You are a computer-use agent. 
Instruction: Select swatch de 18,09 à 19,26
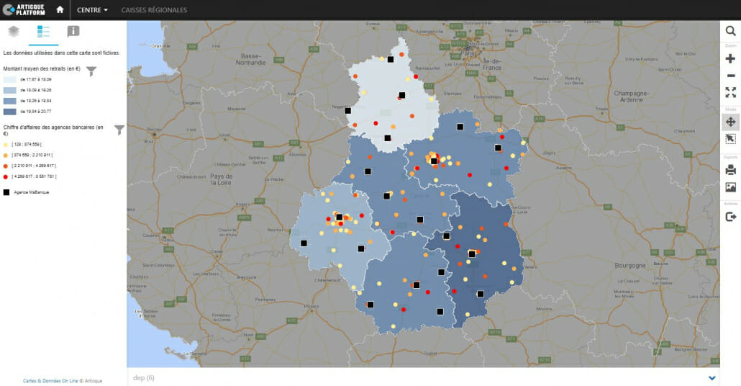click(x=10, y=90)
